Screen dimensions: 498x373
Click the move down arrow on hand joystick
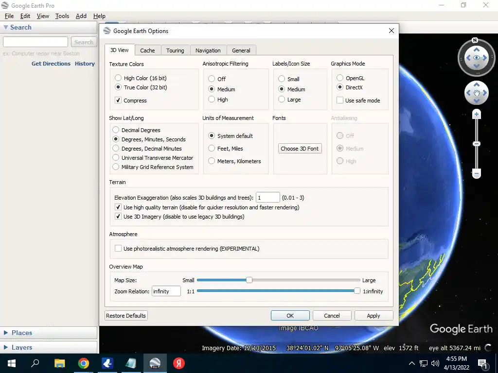click(x=477, y=101)
